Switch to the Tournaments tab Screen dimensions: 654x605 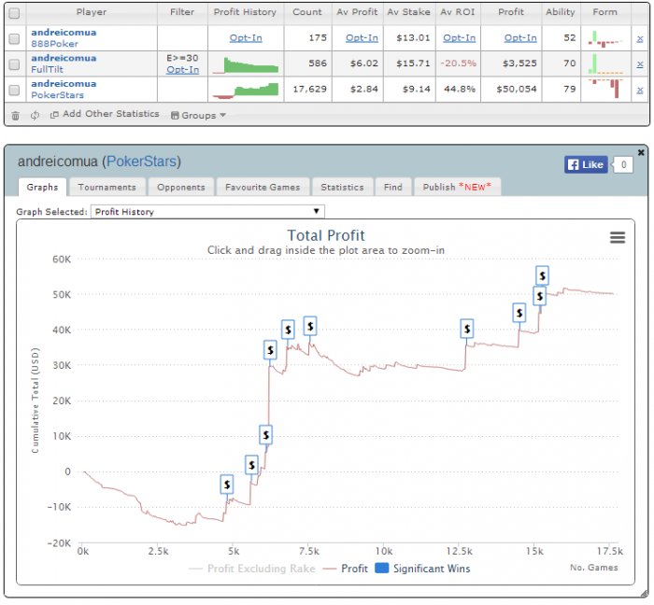(x=107, y=187)
